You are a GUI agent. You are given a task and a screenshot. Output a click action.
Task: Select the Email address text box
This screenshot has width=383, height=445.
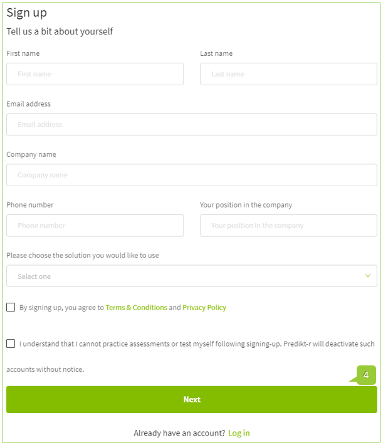[192, 125]
